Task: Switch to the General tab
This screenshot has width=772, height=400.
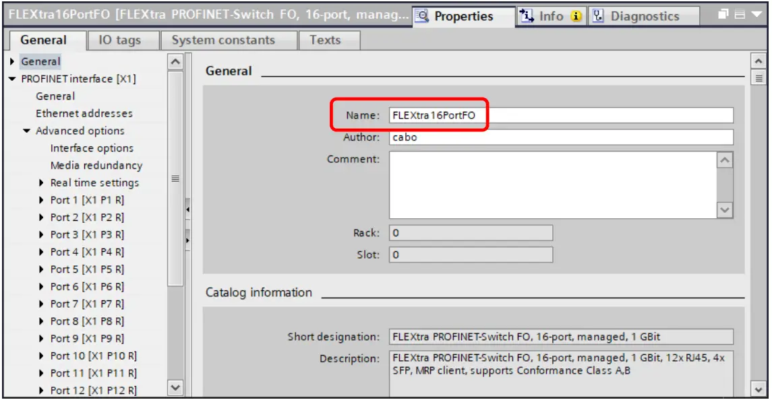Action: point(44,40)
